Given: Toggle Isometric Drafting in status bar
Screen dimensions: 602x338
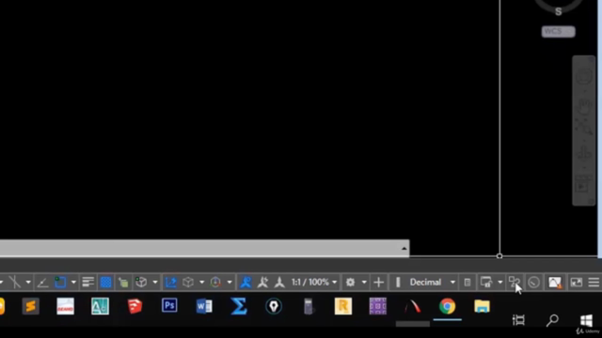Looking at the screenshot, I should pos(15,283).
